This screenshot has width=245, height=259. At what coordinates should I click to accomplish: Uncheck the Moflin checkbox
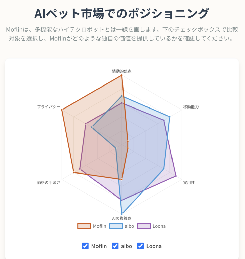point(85,246)
